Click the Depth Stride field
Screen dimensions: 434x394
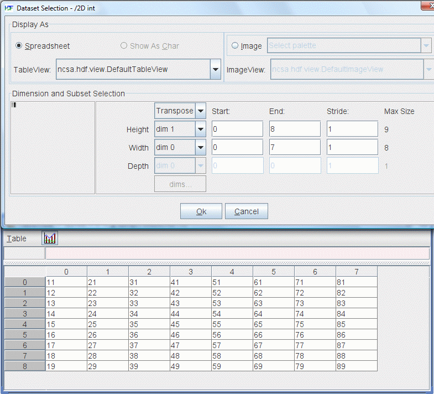(352, 165)
